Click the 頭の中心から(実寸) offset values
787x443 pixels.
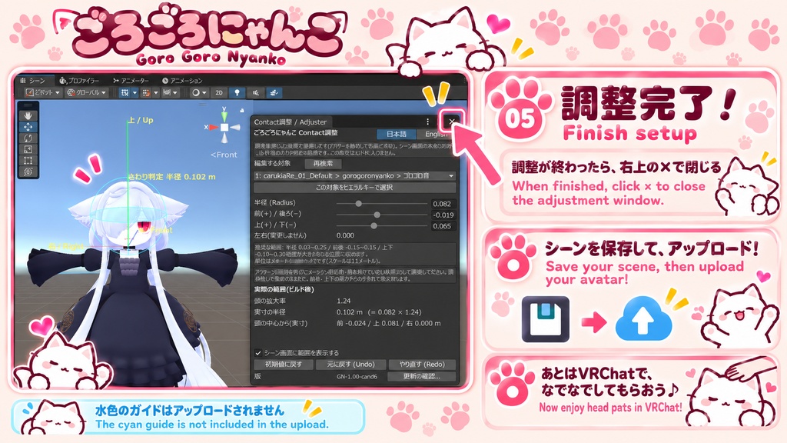tap(388, 323)
